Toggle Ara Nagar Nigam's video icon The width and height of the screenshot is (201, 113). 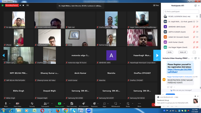[x=197, y=47]
